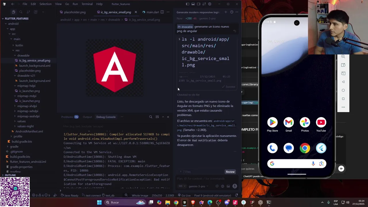Toggle the bottom panel layout icon

click(193, 4)
